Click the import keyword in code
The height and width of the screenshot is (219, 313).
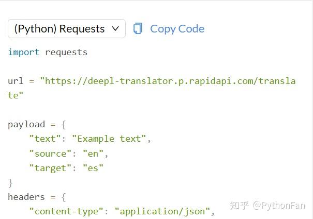[24, 53]
